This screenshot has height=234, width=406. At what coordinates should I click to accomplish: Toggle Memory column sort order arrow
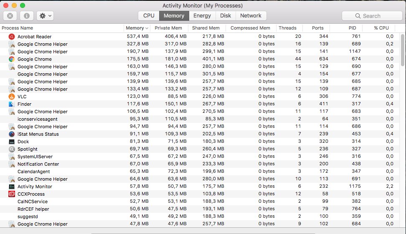click(147, 28)
